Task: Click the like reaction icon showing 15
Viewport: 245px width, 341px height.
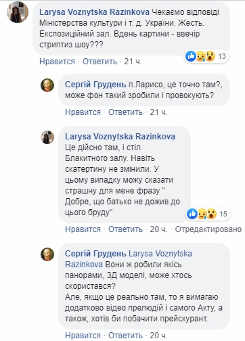Action: [x=192, y=214]
